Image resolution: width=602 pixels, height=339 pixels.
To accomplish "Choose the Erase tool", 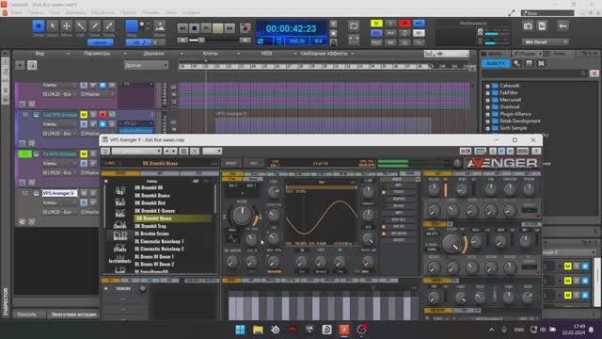I will click(x=109, y=25).
